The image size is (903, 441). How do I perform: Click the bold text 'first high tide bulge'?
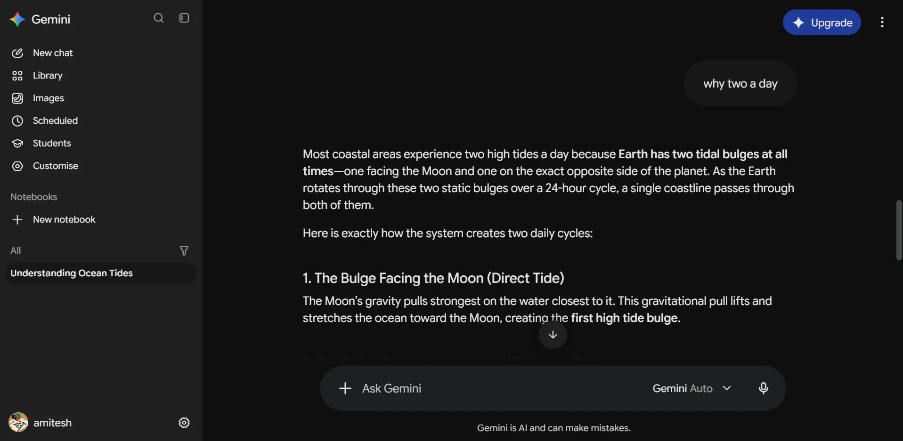[624, 318]
